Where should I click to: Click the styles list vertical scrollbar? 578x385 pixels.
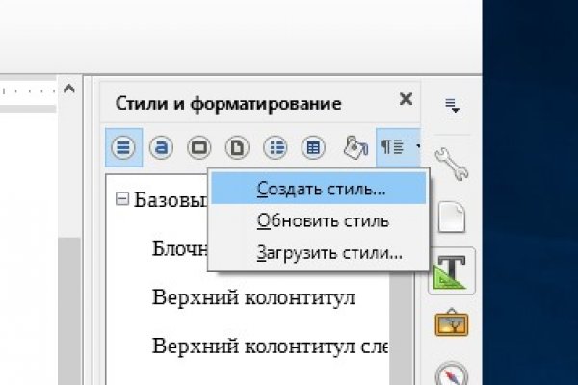pos(401,328)
